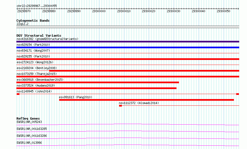Click the esv2169204 (Bentley2008) label
247x149 pixels.
click(37, 68)
